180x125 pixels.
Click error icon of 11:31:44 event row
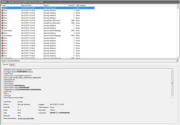point(2,33)
